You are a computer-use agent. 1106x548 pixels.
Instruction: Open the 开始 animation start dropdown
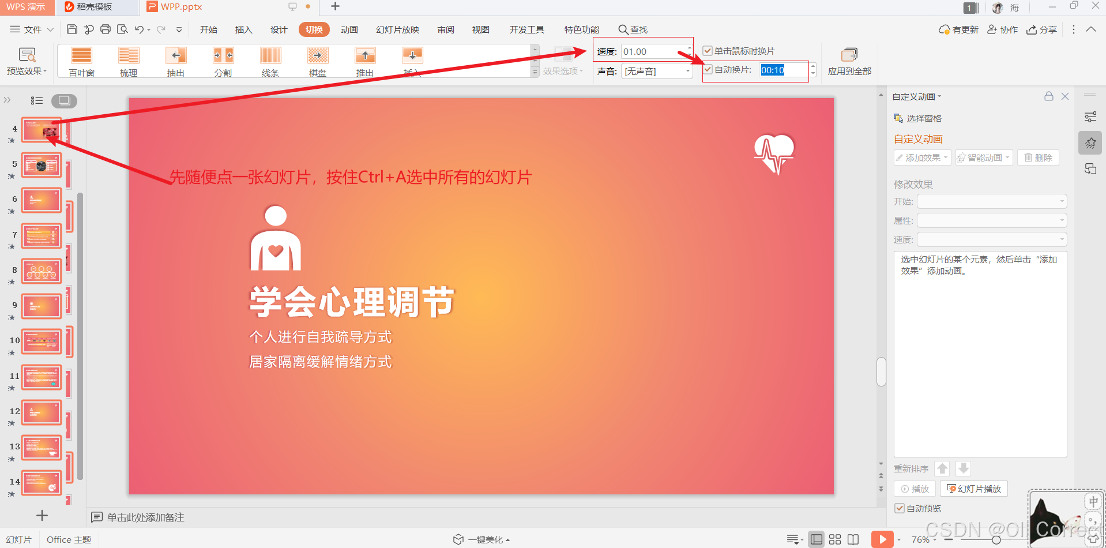[x=992, y=201]
